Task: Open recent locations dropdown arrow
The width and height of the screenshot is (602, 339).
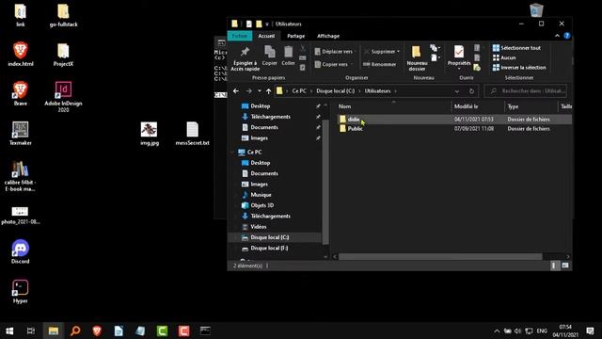Action: point(260,91)
